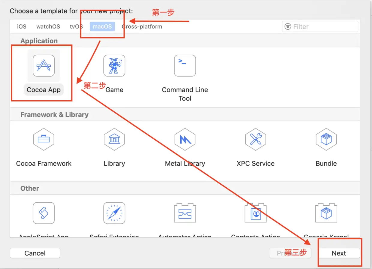Switch to the watchOS tab
The height and width of the screenshot is (269, 372).
pyautogui.click(x=48, y=26)
